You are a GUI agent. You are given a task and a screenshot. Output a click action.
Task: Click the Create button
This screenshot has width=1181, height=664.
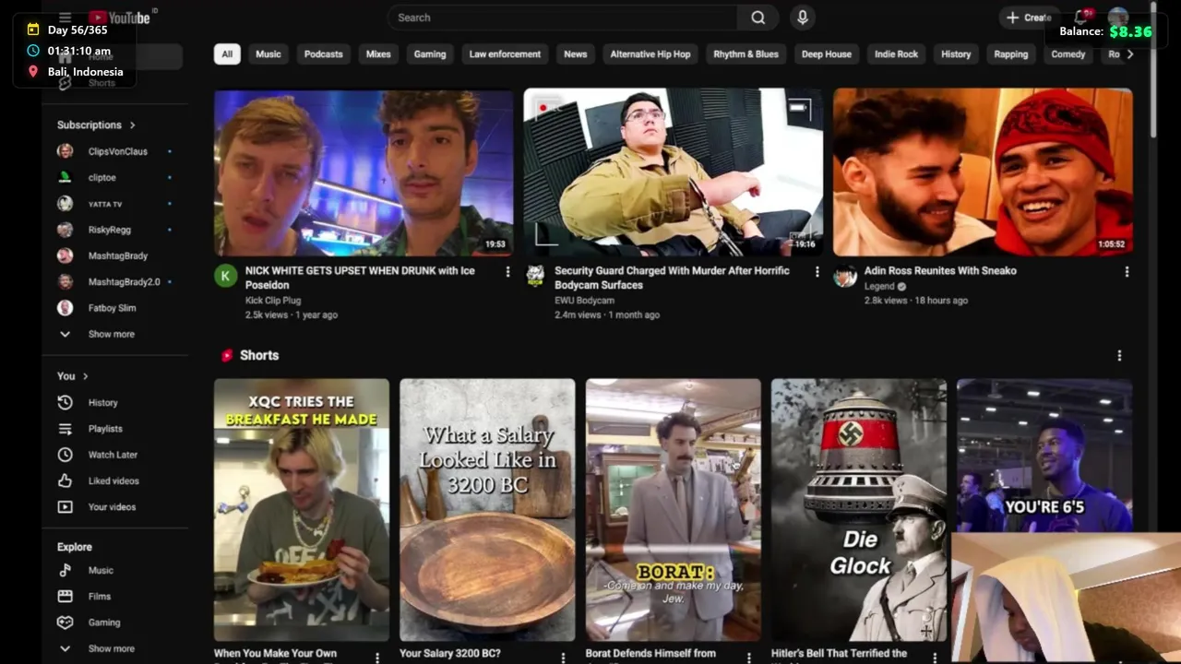click(1028, 18)
